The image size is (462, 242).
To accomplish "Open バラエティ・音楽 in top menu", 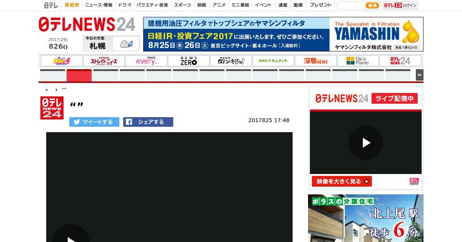I will [x=152, y=5].
